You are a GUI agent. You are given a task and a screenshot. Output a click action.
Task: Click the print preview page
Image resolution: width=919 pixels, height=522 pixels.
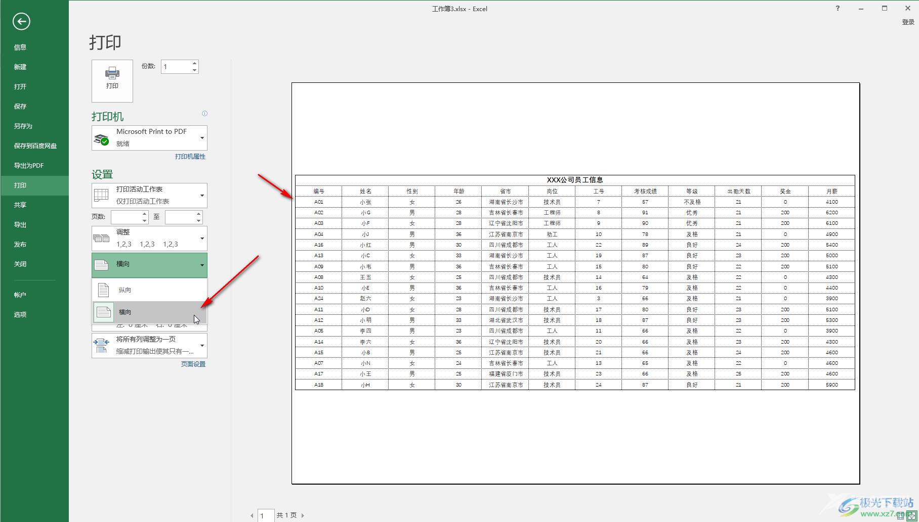[x=575, y=283]
